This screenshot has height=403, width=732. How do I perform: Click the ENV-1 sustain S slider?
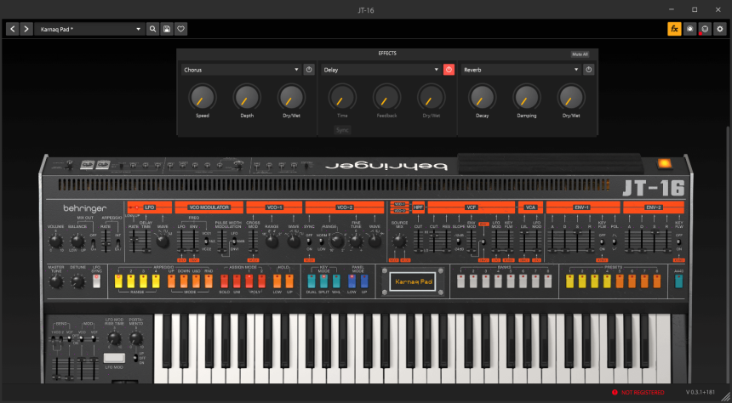click(x=577, y=241)
